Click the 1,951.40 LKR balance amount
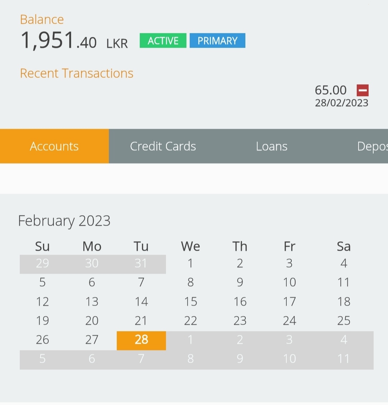The image size is (388, 405). tap(74, 41)
